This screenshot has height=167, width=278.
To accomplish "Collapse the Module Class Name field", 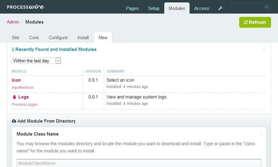I will [x=261, y=134].
